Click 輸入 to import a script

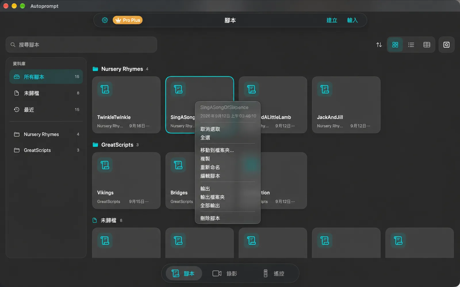pyautogui.click(x=352, y=20)
